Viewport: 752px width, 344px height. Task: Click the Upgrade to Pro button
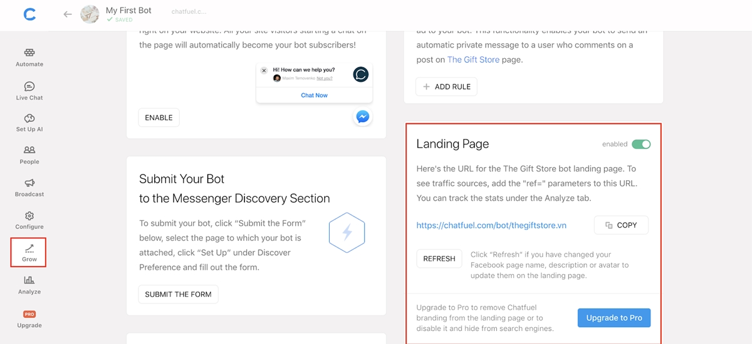click(614, 318)
